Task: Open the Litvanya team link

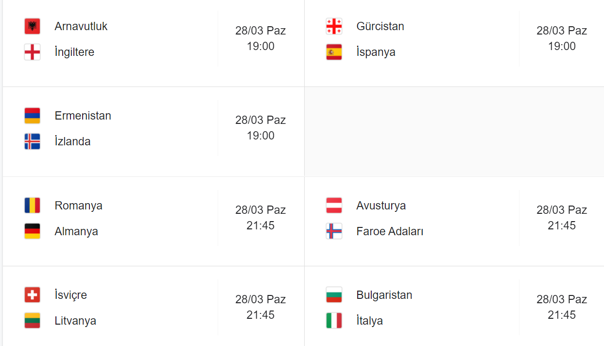Action: [75, 321]
